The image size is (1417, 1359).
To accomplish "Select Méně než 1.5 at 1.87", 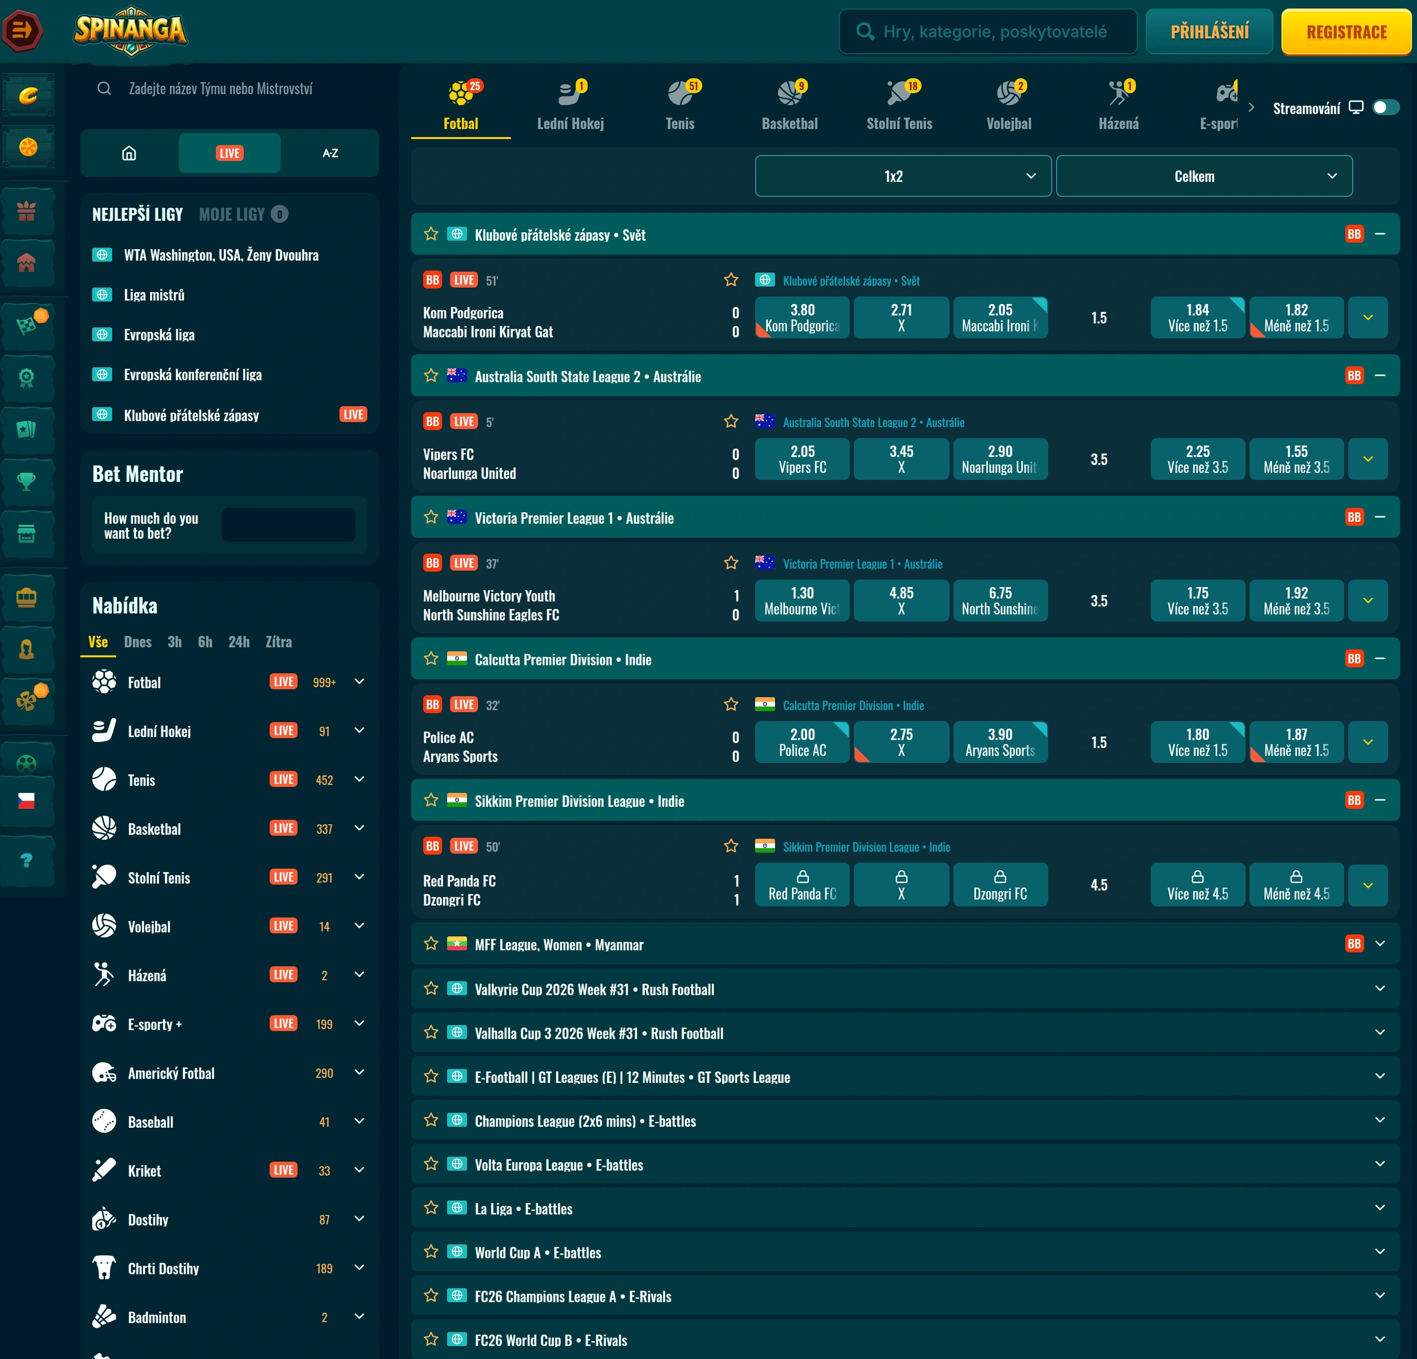I will (1296, 743).
